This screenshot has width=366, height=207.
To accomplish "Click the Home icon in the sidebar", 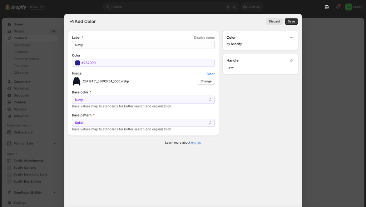I will pos(10,24).
